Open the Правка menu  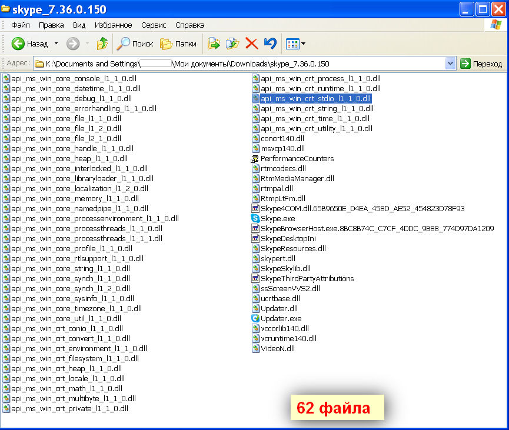(51, 25)
